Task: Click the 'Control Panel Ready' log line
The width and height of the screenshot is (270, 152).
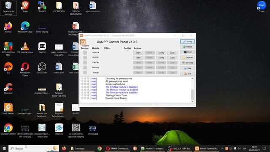Action: click(116, 98)
